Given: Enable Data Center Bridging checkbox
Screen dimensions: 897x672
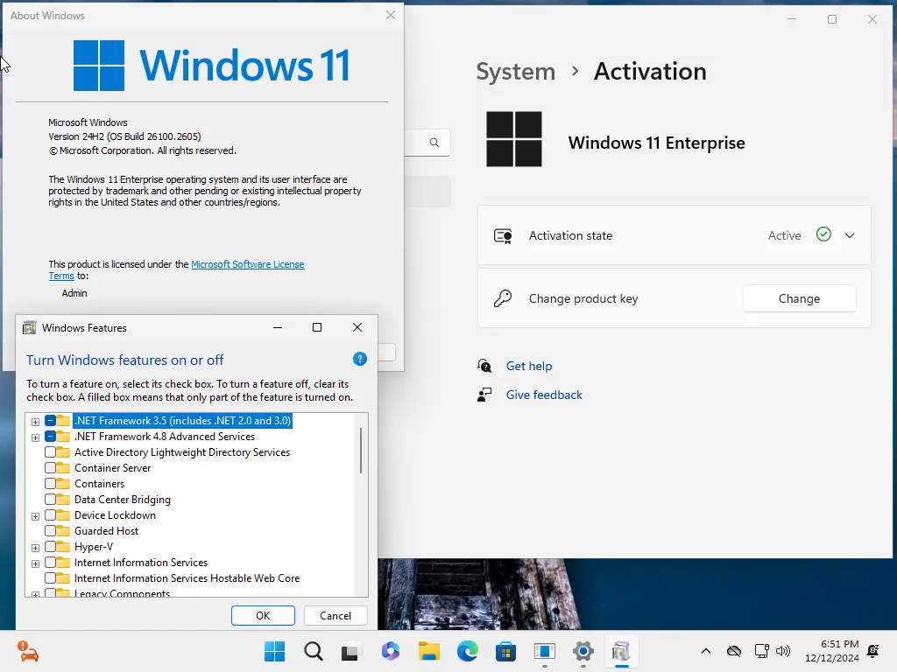Looking at the screenshot, I should pyautogui.click(x=50, y=500).
